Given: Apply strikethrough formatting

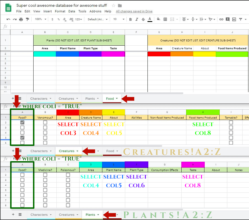Looking at the screenshot, I should 143,19.
